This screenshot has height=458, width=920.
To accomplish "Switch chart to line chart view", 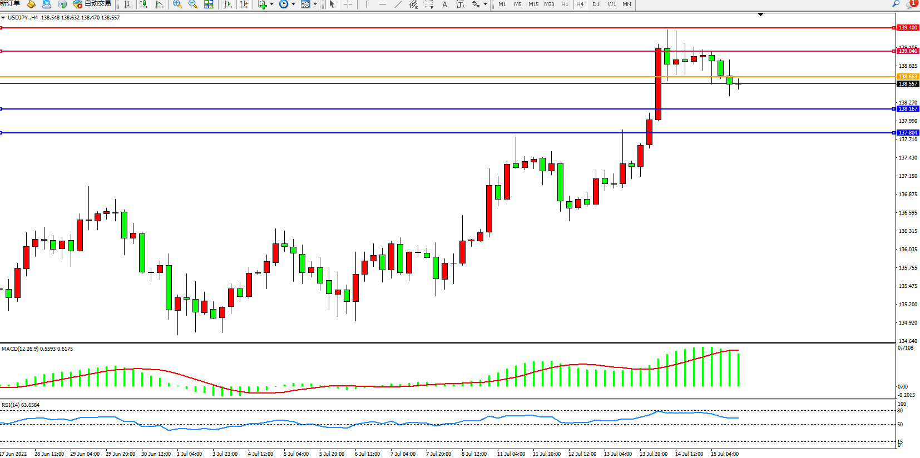I will (x=159, y=4).
